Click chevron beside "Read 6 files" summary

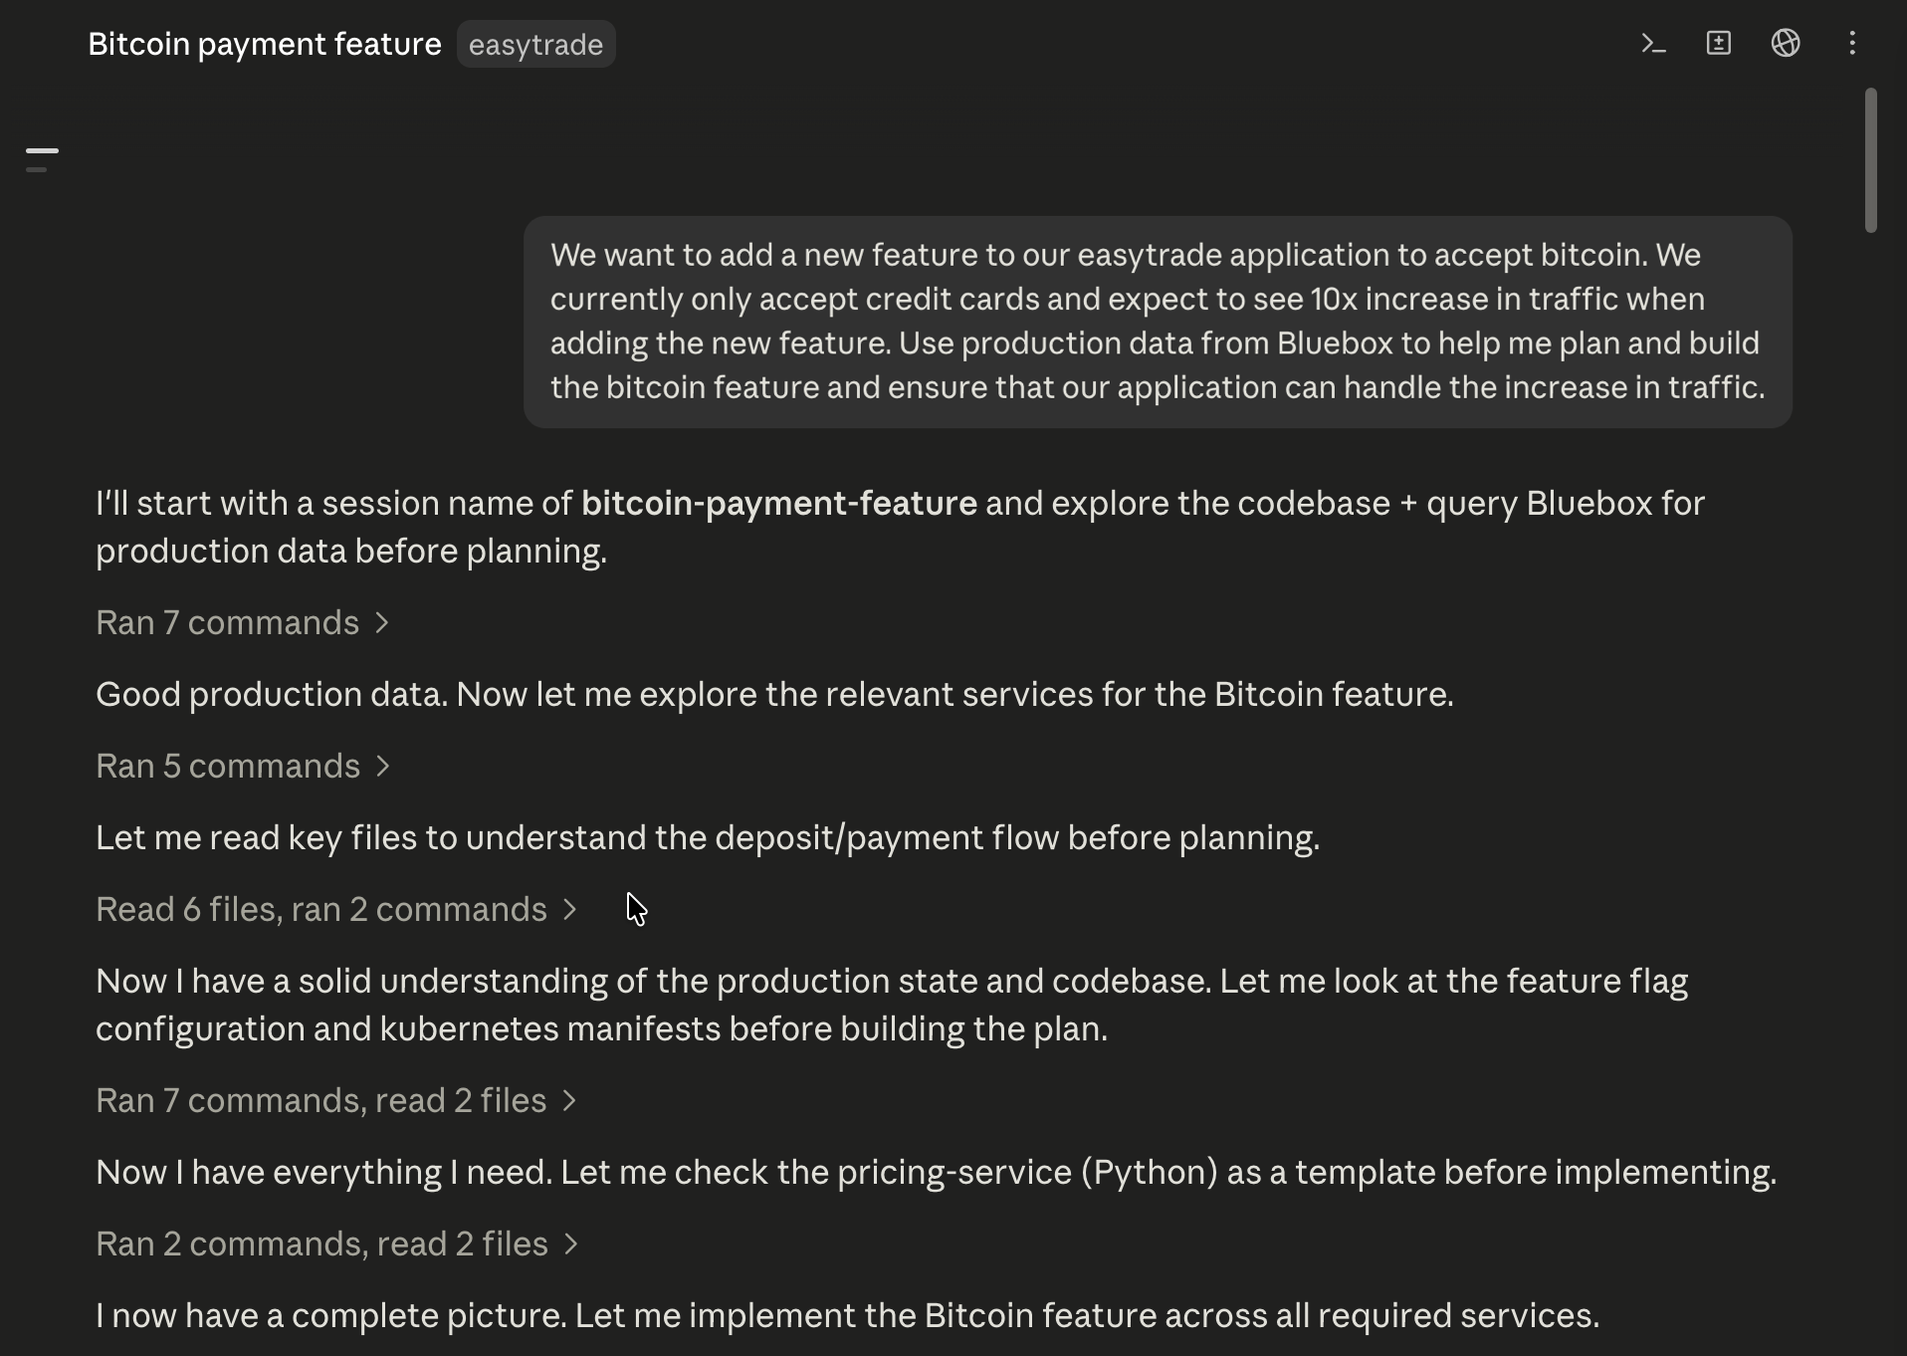pyautogui.click(x=569, y=910)
